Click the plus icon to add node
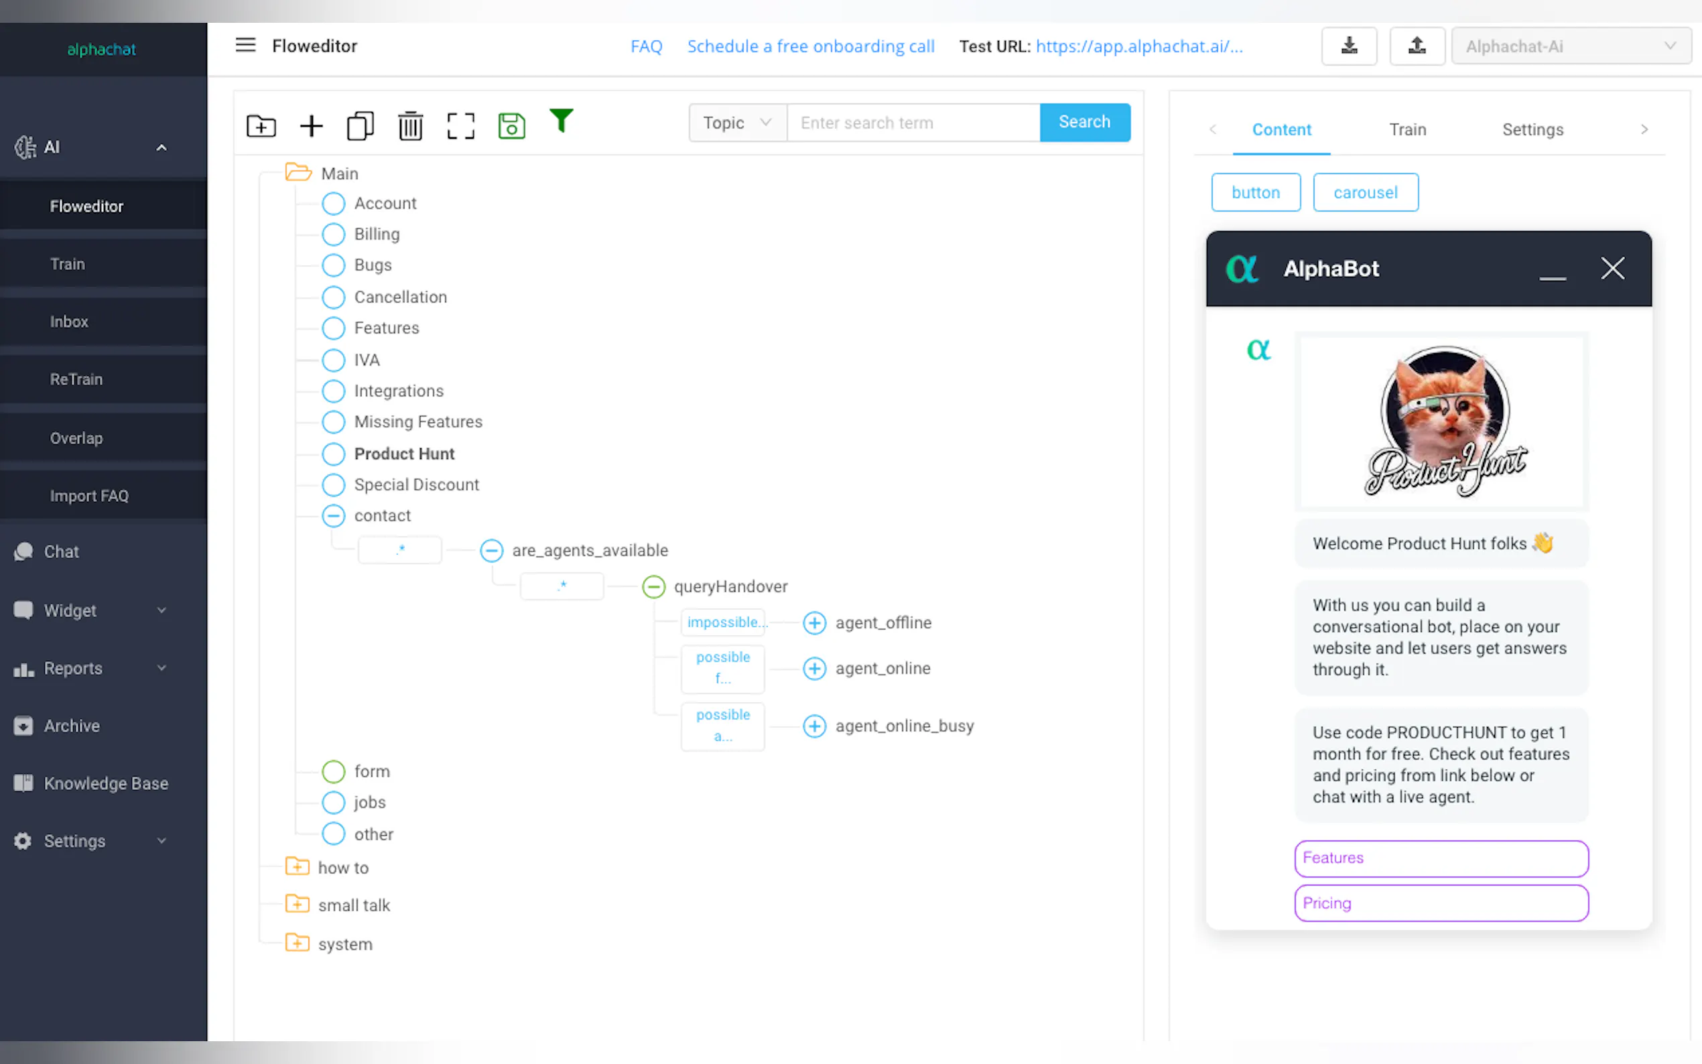The image size is (1702, 1064). [x=311, y=127]
